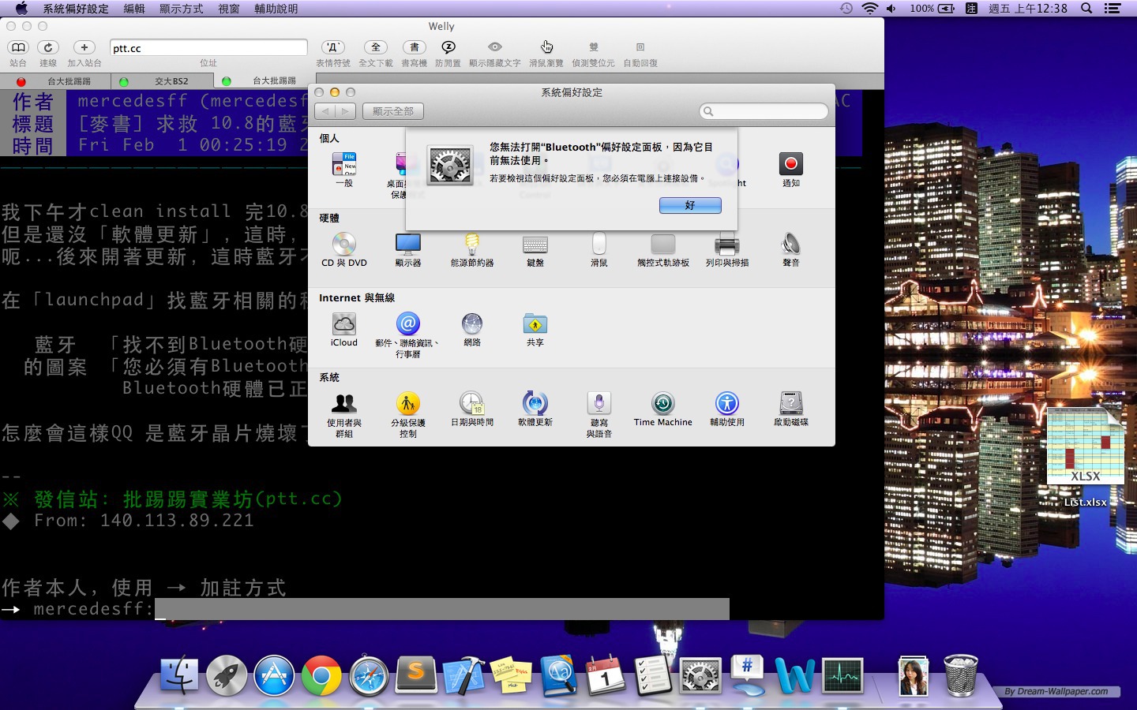Open the 使用者與群組 Users pane
Screen dimensions: 1137x710
tap(344, 415)
